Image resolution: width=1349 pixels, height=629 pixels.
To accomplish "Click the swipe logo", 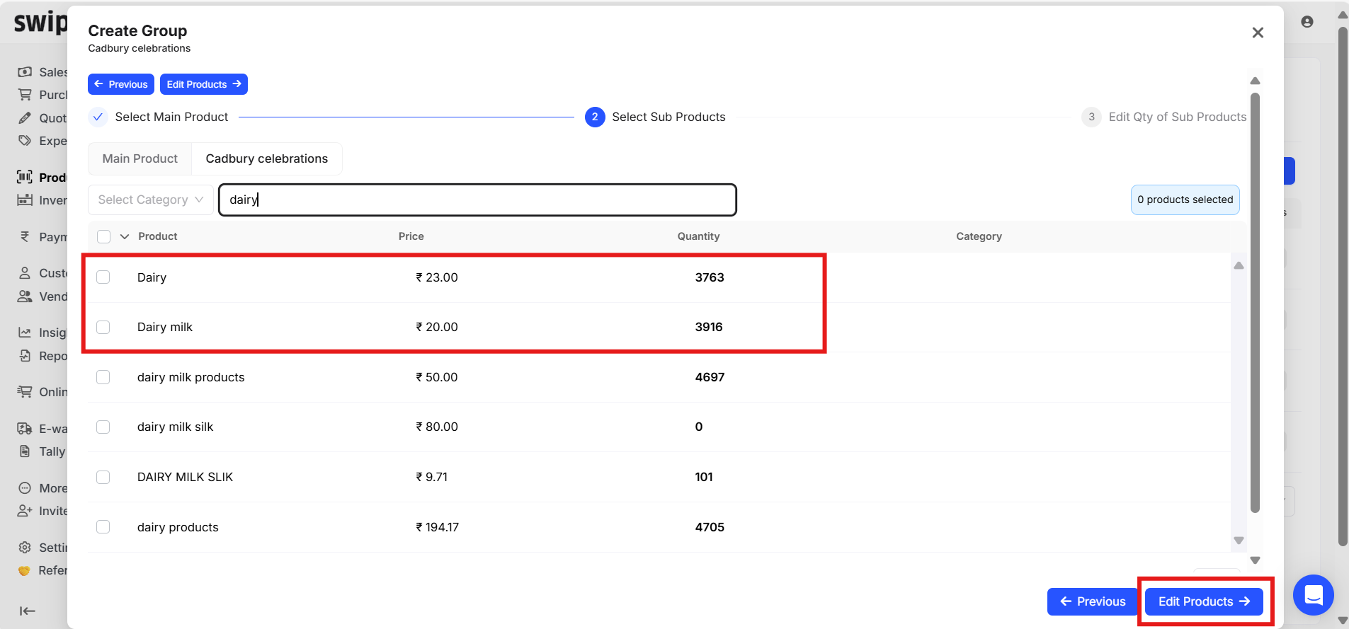I will coord(40,23).
